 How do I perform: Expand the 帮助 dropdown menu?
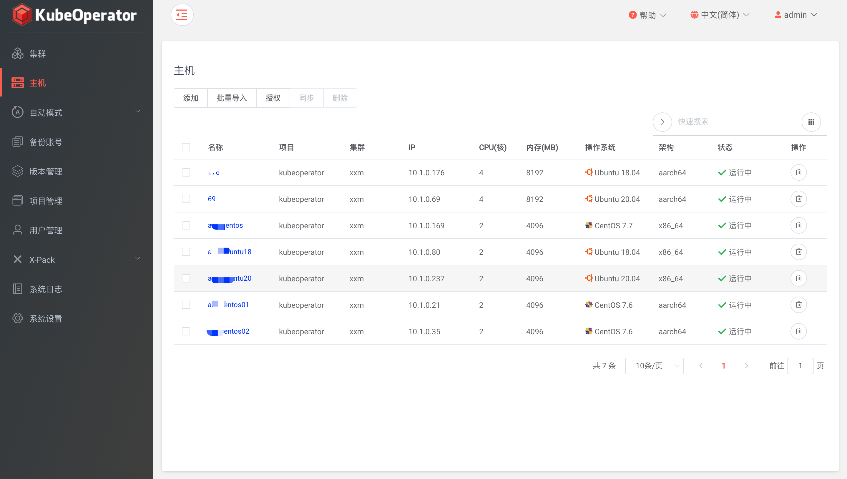pyautogui.click(x=647, y=14)
